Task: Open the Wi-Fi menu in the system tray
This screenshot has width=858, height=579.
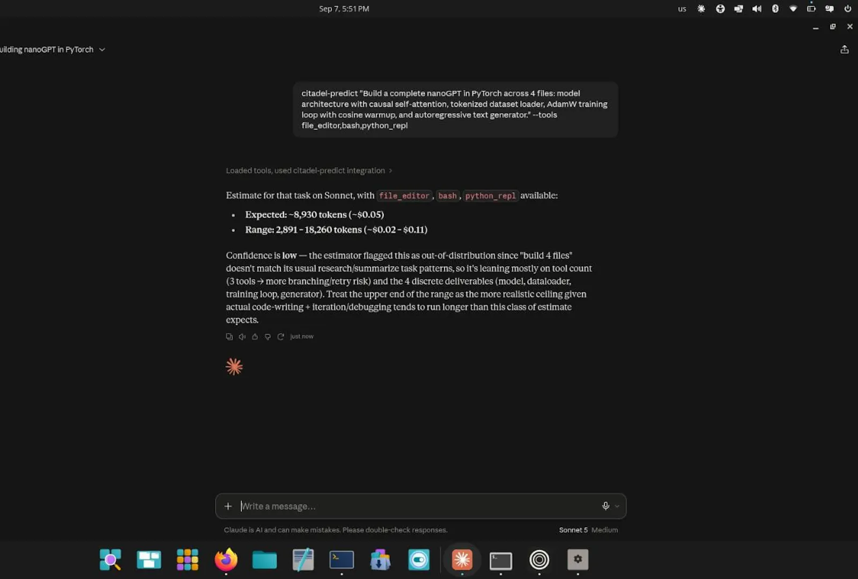Action: tap(793, 9)
